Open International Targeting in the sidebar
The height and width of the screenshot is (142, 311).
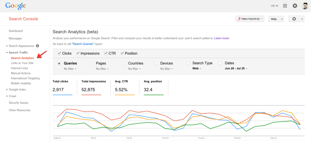point(26,78)
